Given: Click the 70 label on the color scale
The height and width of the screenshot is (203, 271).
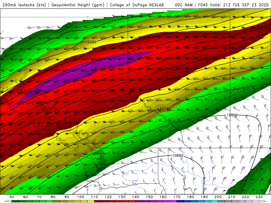Looking at the screenshot, I should [x=39, y=197].
